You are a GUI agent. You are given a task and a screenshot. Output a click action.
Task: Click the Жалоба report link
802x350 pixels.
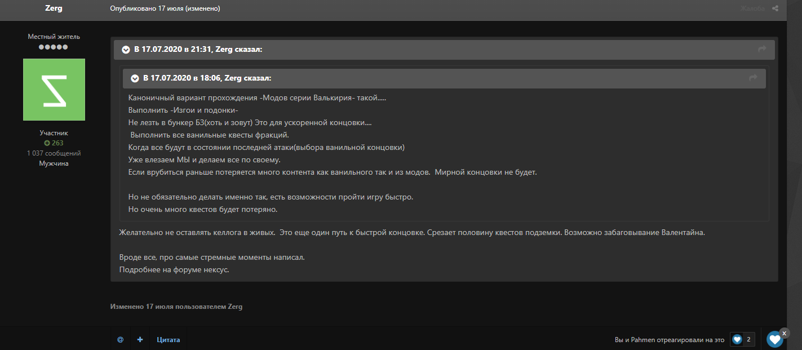pyautogui.click(x=753, y=8)
